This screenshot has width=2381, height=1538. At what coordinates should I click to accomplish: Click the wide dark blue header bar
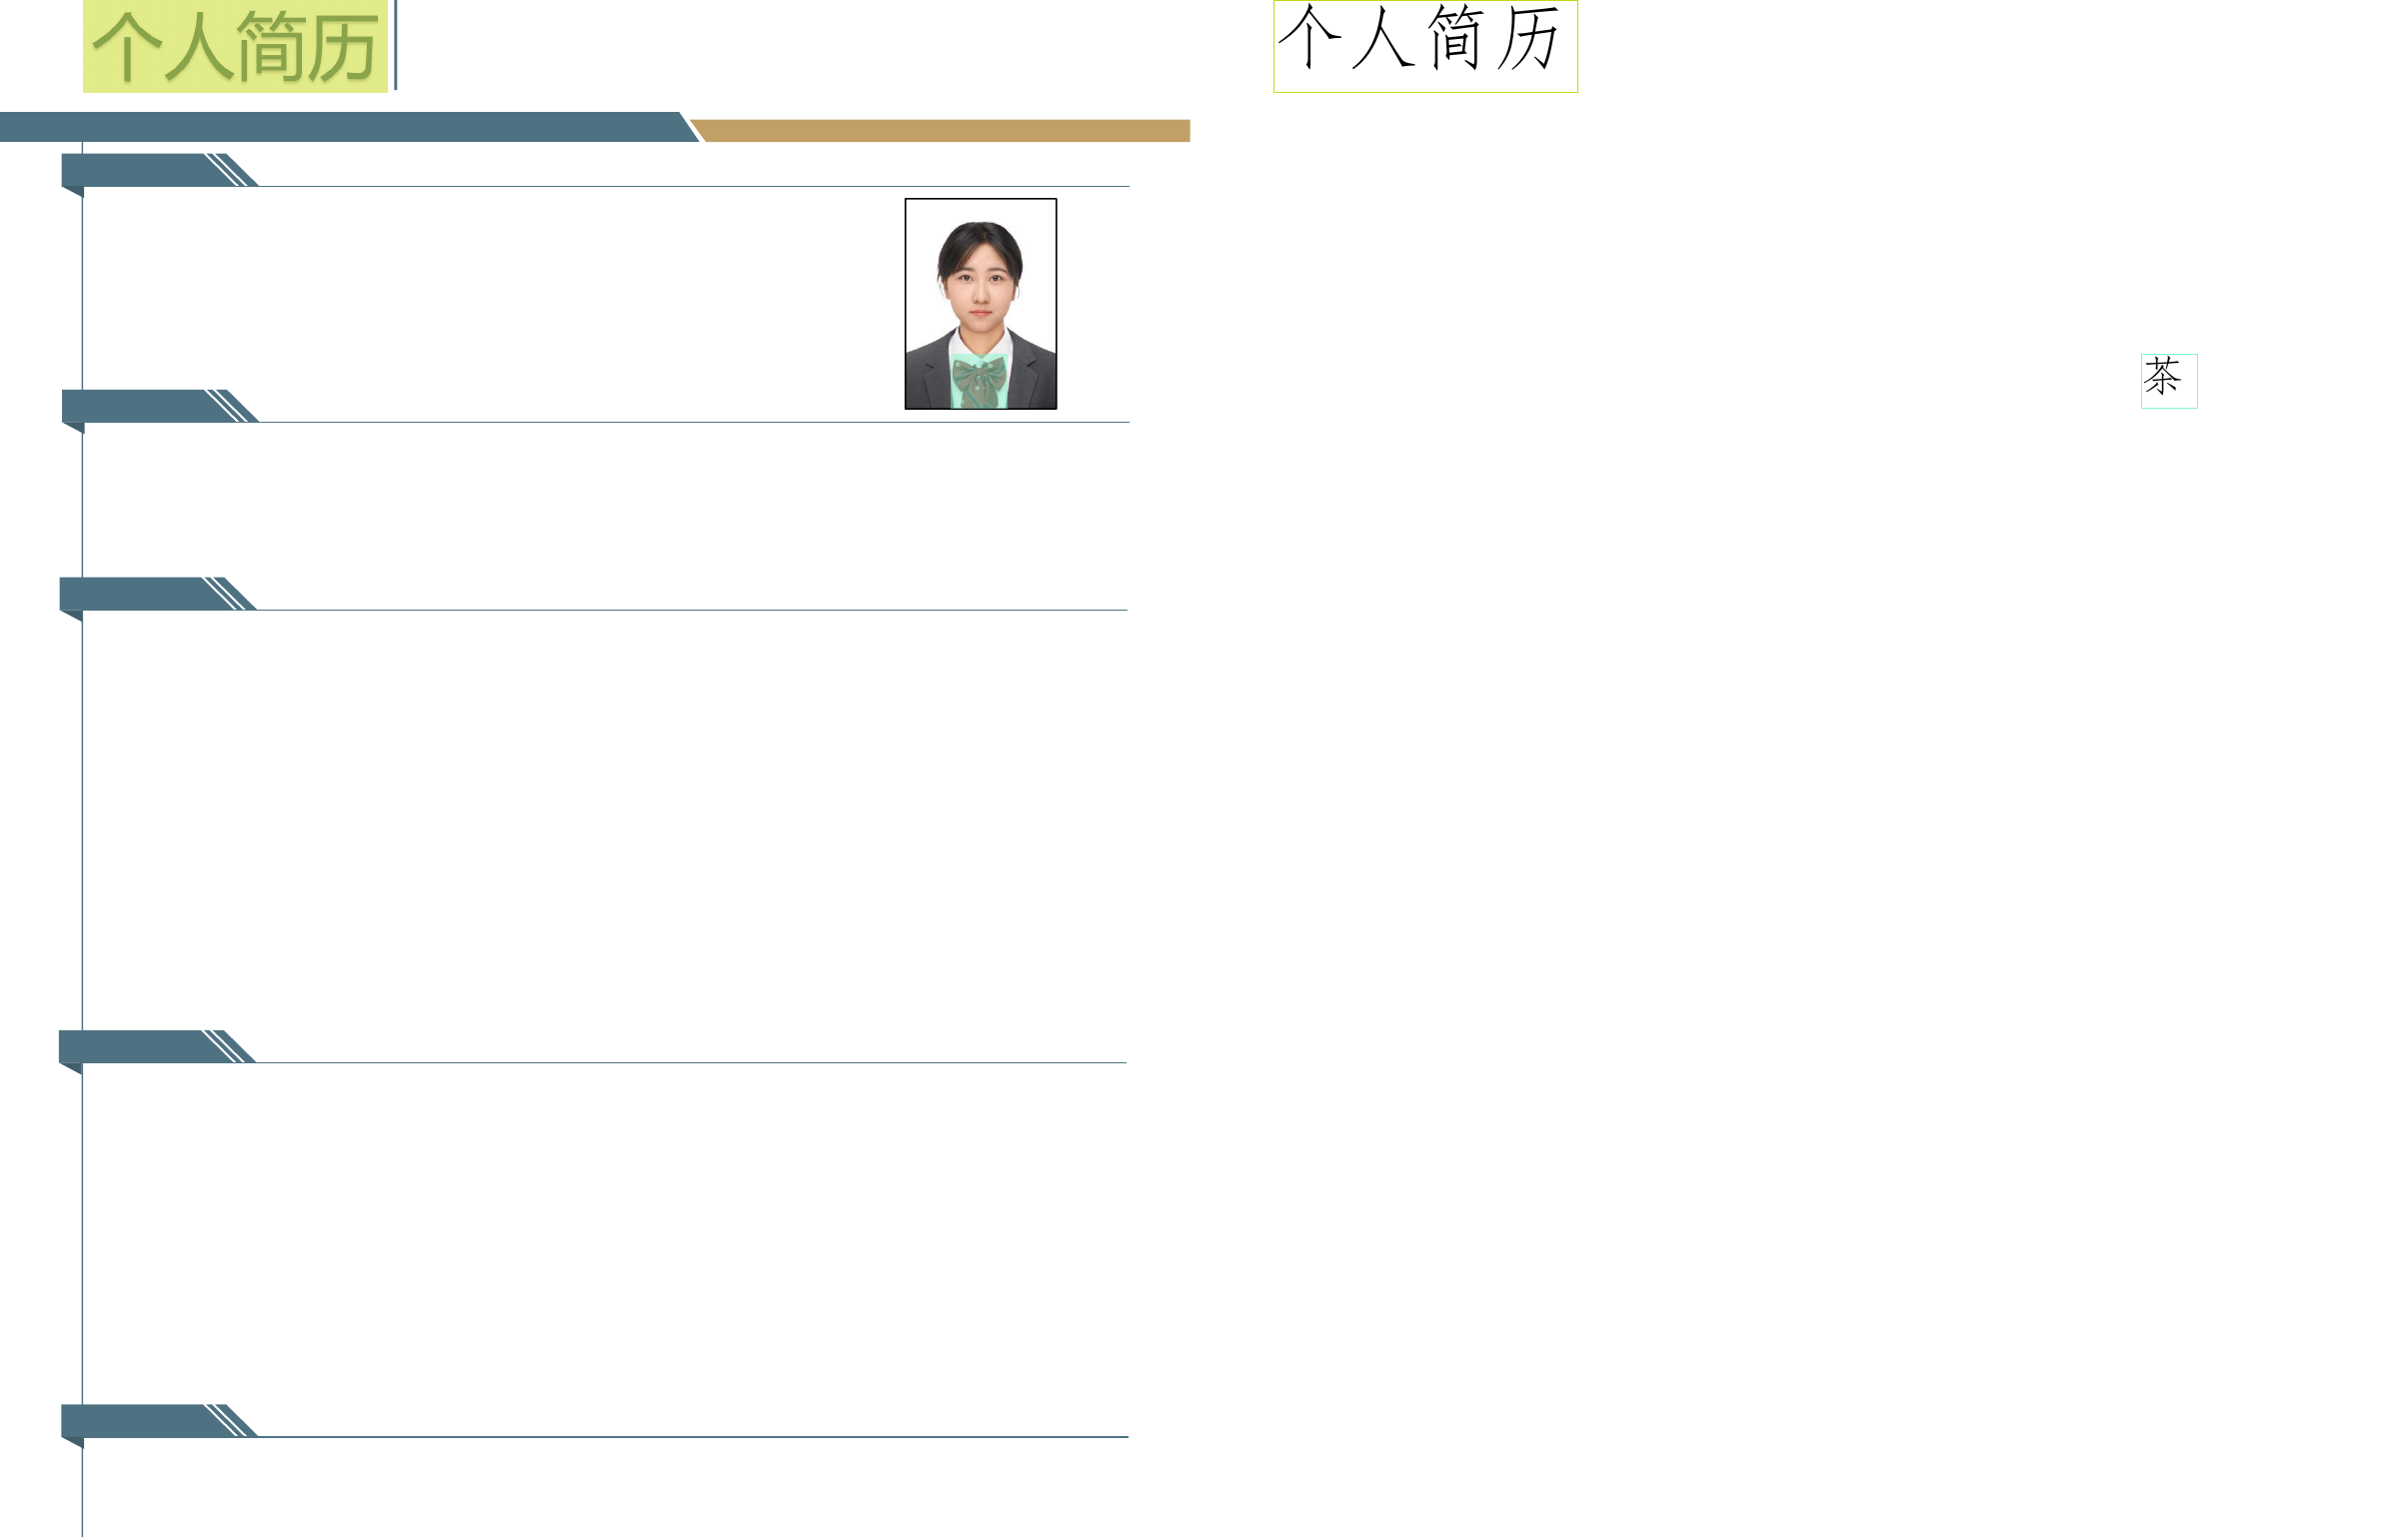pyautogui.click(x=340, y=127)
